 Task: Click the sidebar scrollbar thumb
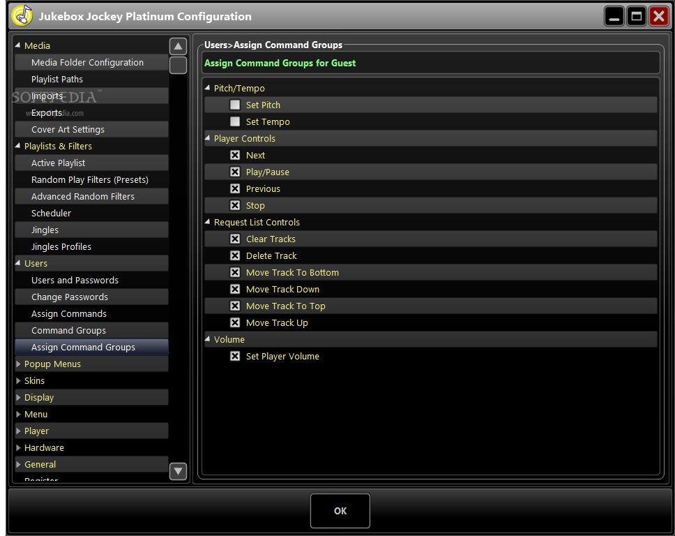click(x=178, y=66)
